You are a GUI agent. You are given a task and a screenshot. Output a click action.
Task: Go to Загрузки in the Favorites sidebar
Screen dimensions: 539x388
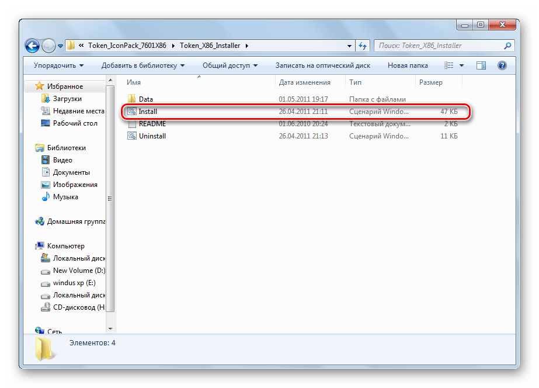click(x=67, y=99)
